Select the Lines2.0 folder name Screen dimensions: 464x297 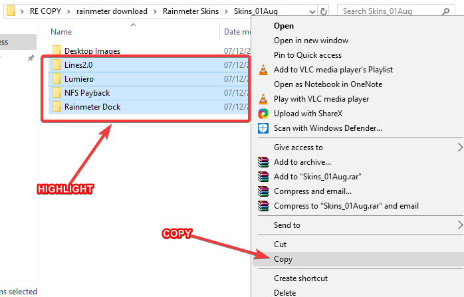78,65
